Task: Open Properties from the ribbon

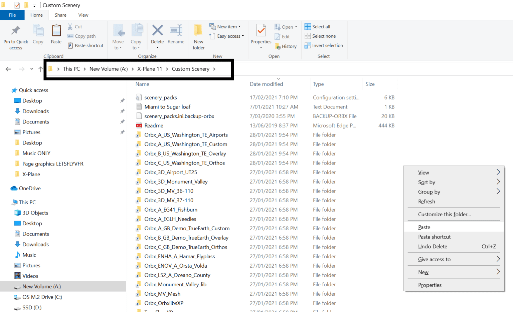Action: pos(261,31)
